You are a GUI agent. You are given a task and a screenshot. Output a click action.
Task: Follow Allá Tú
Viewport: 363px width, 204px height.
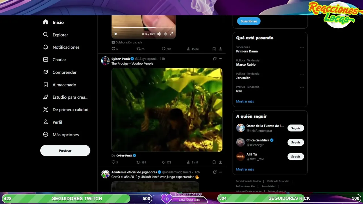coord(296,156)
